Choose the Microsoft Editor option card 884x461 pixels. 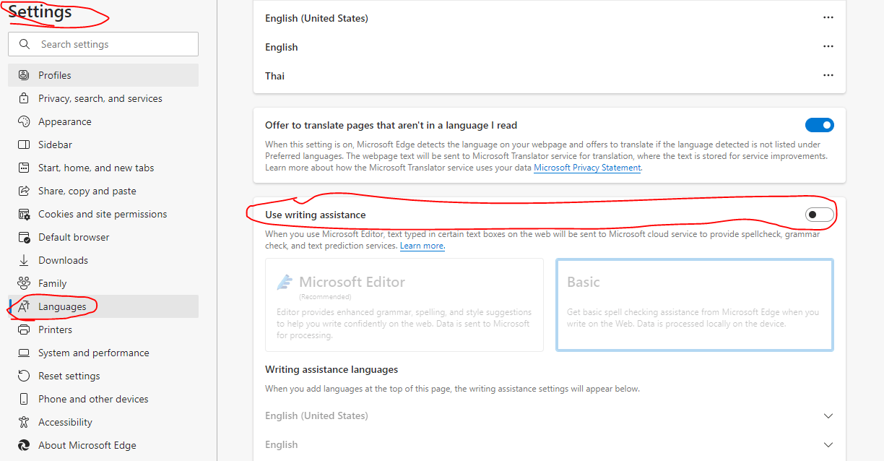coord(404,305)
